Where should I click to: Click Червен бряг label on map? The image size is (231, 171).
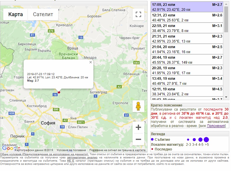(130, 38)
